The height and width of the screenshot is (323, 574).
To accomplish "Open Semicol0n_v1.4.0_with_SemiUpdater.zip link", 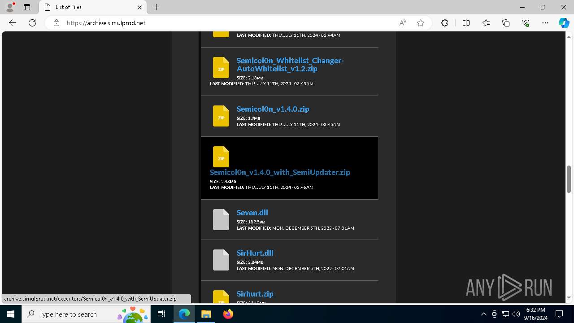I will [x=280, y=172].
